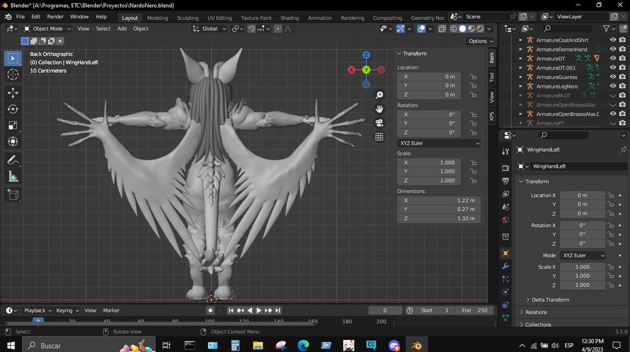
Task: Toggle Scale Z lock in sidebar
Action: [x=473, y=180]
